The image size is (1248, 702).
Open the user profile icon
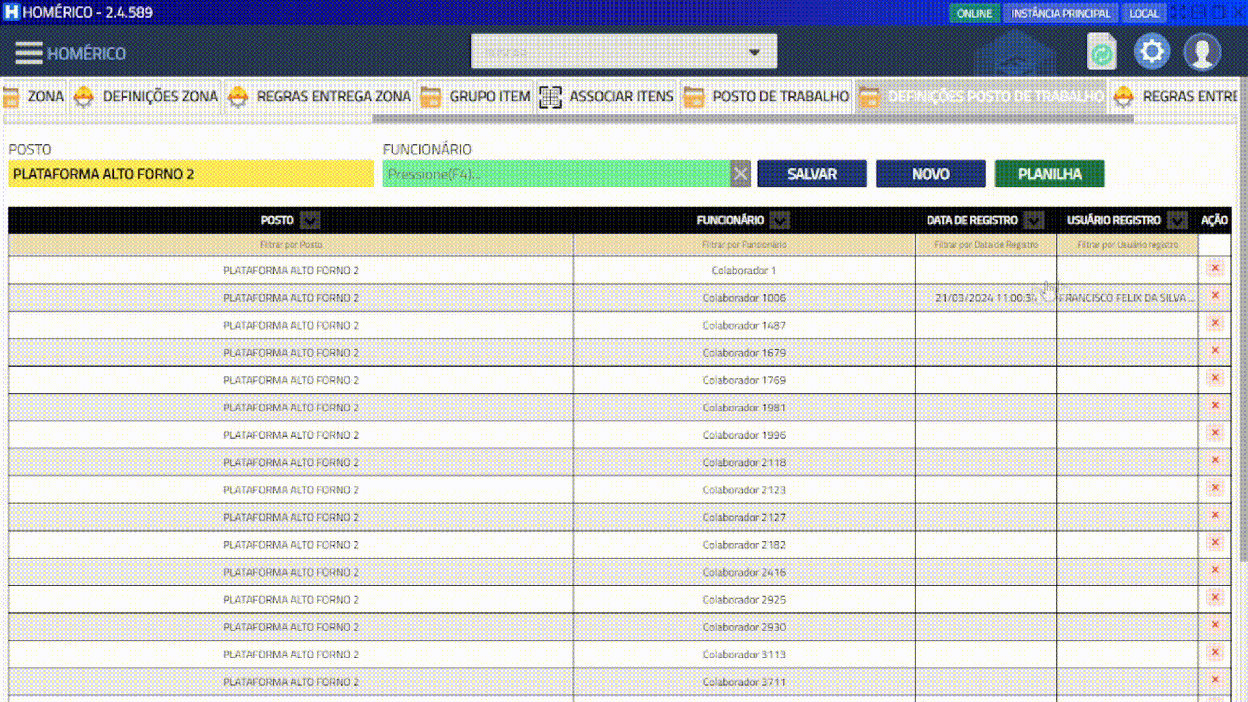1202,52
